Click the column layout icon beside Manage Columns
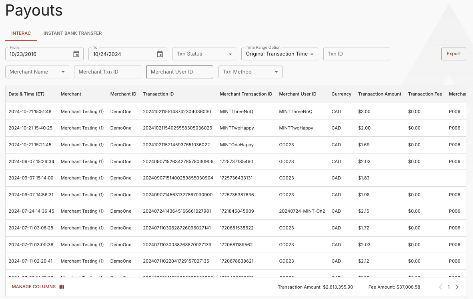 click(61, 287)
